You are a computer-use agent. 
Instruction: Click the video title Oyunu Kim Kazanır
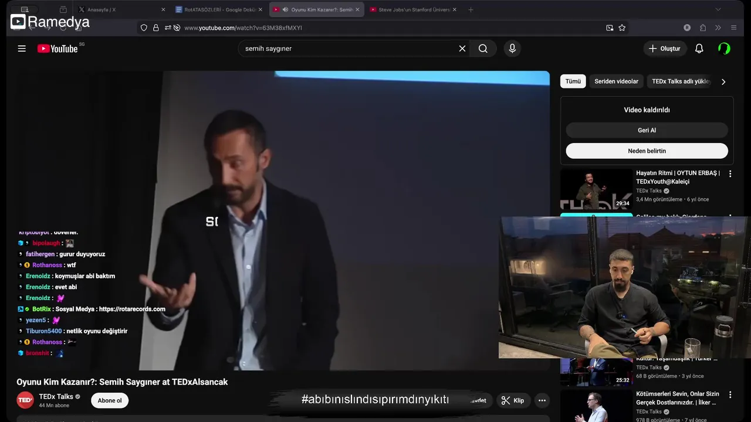coord(122,382)
